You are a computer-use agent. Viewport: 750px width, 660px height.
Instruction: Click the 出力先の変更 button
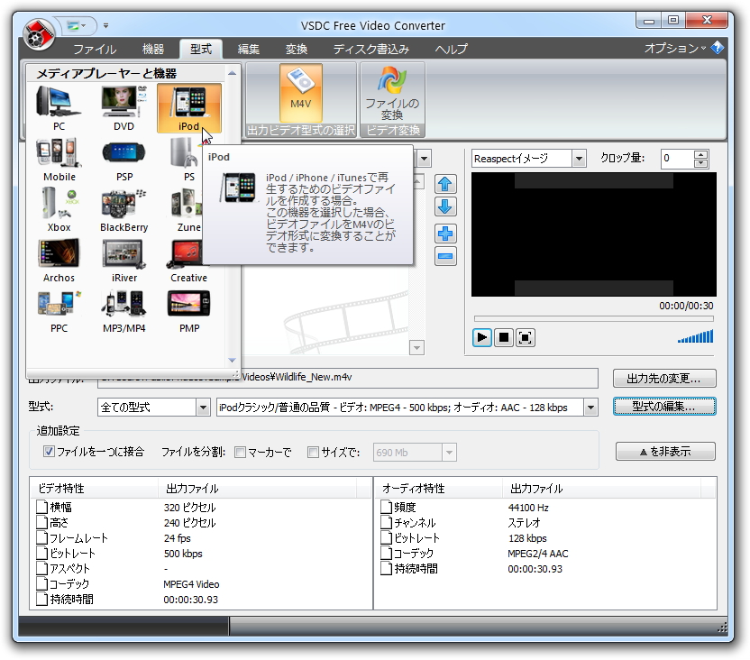coord(664,379)
